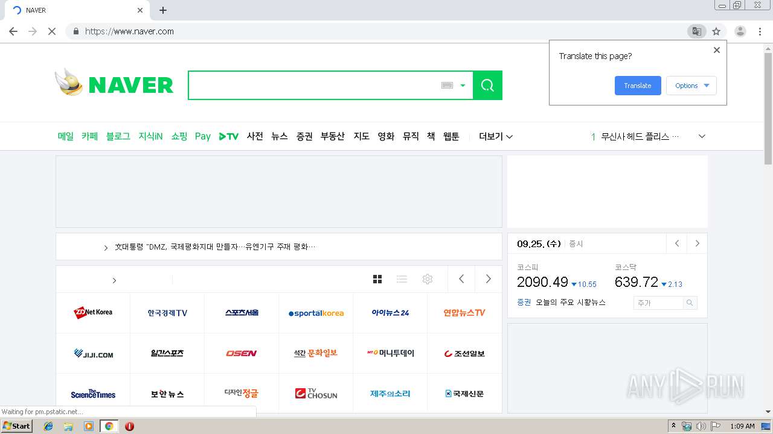Open the 영화 link

coord(386,136)
